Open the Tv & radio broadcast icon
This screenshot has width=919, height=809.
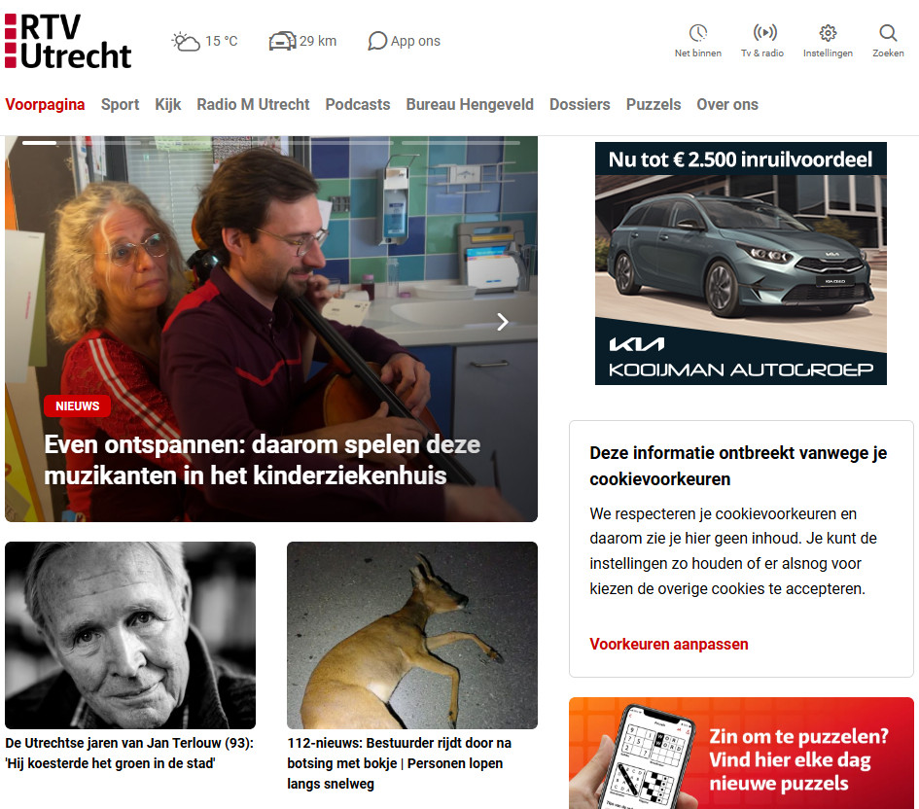pos(764,32)
